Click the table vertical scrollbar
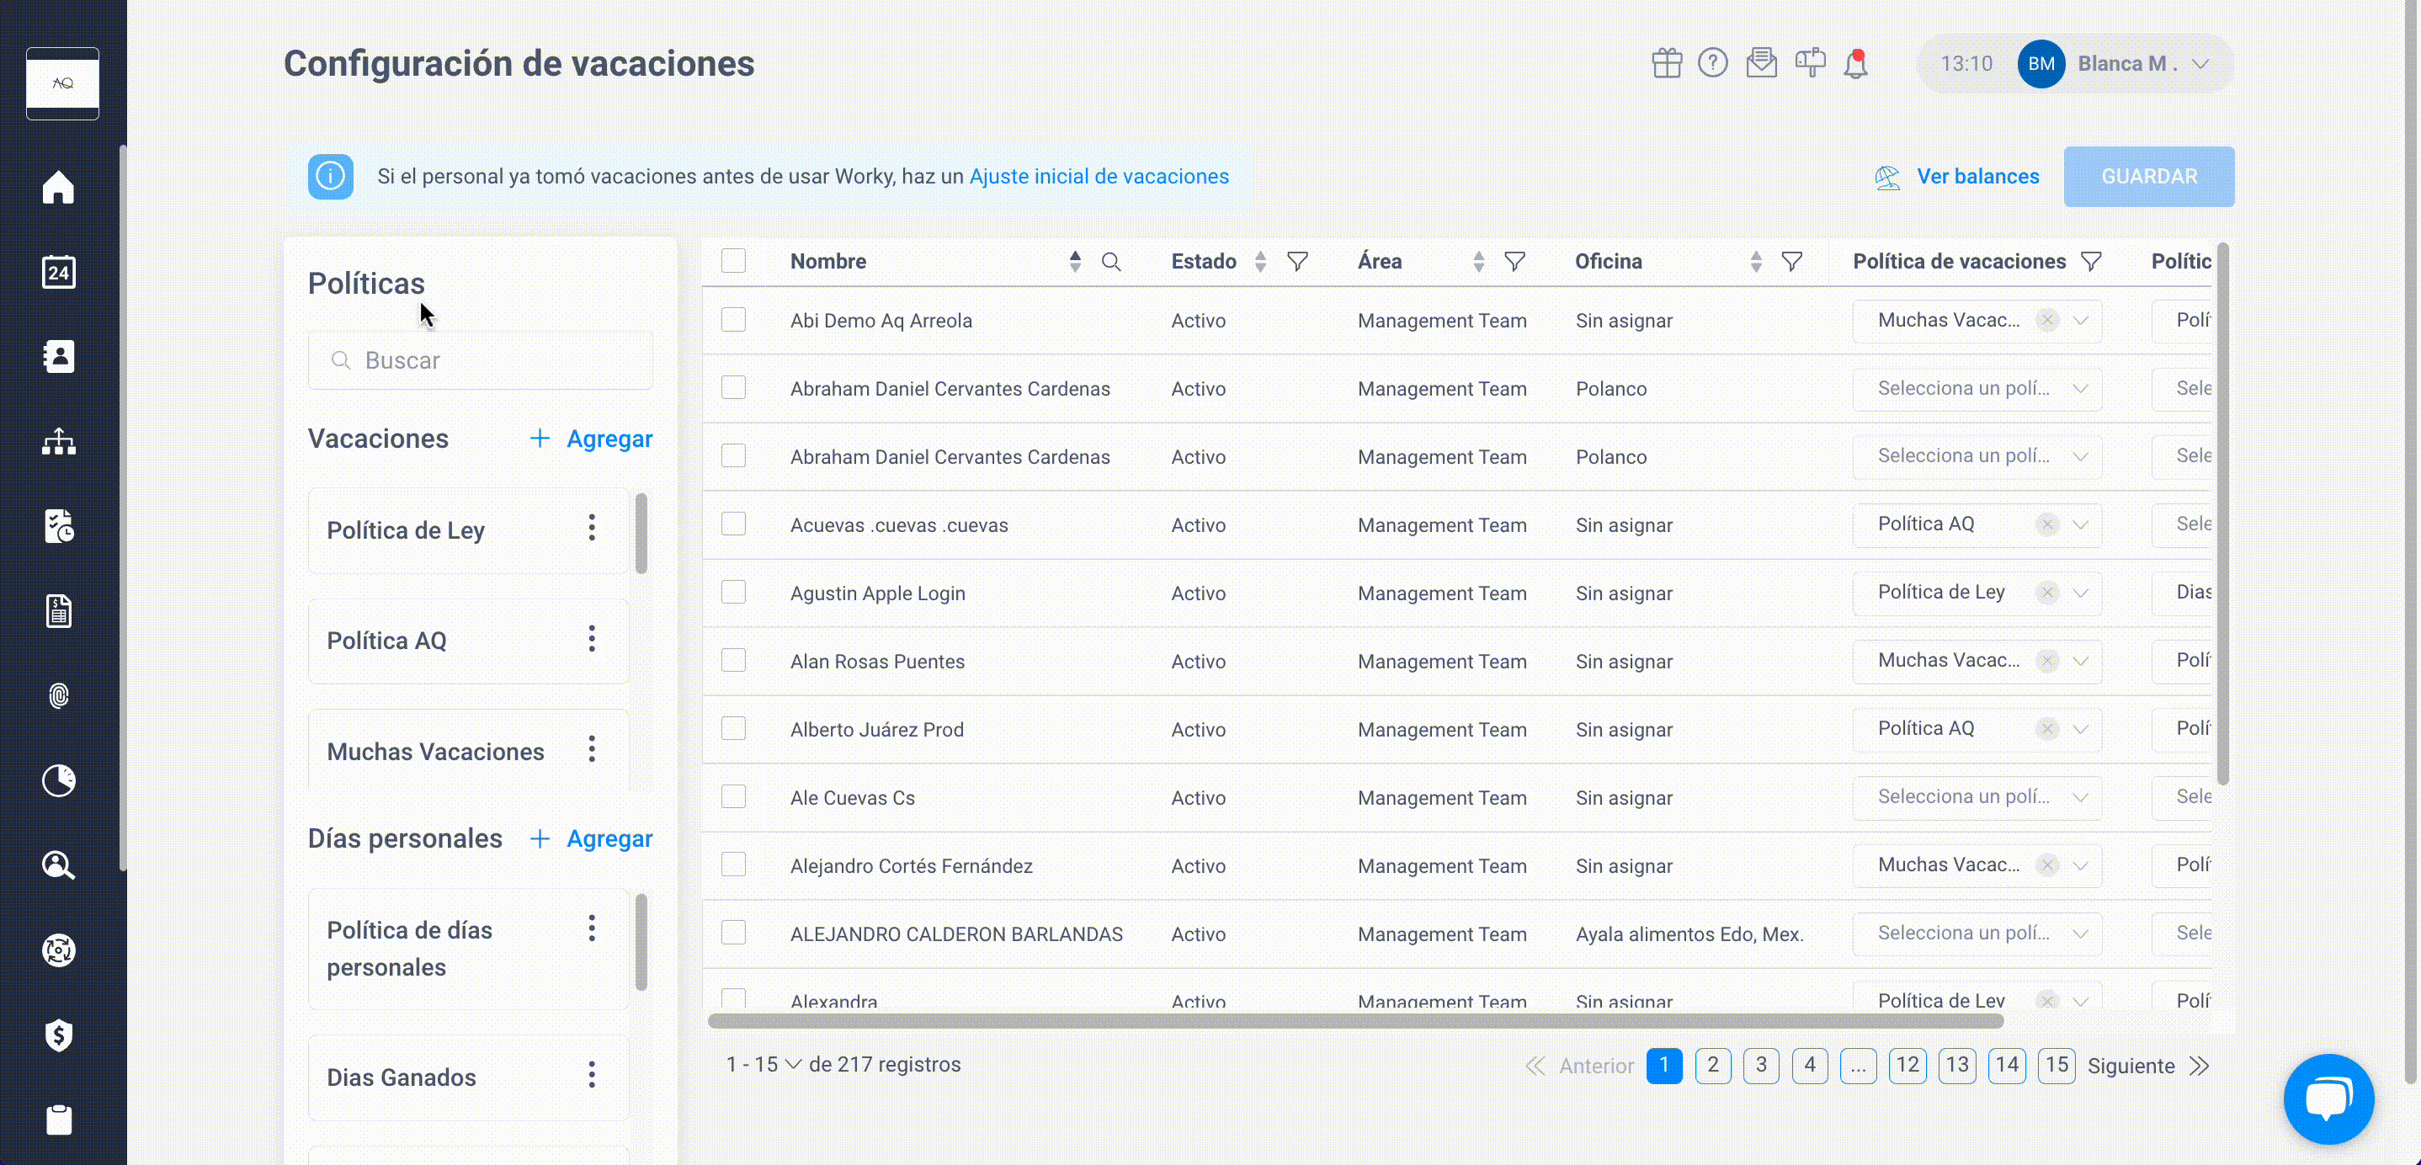This screenshot has width=2421, height=1165. click(2222, 515)
